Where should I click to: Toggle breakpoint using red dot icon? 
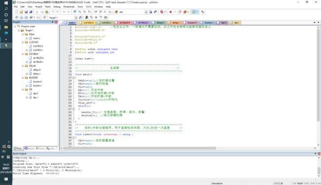tap(170, 12)
